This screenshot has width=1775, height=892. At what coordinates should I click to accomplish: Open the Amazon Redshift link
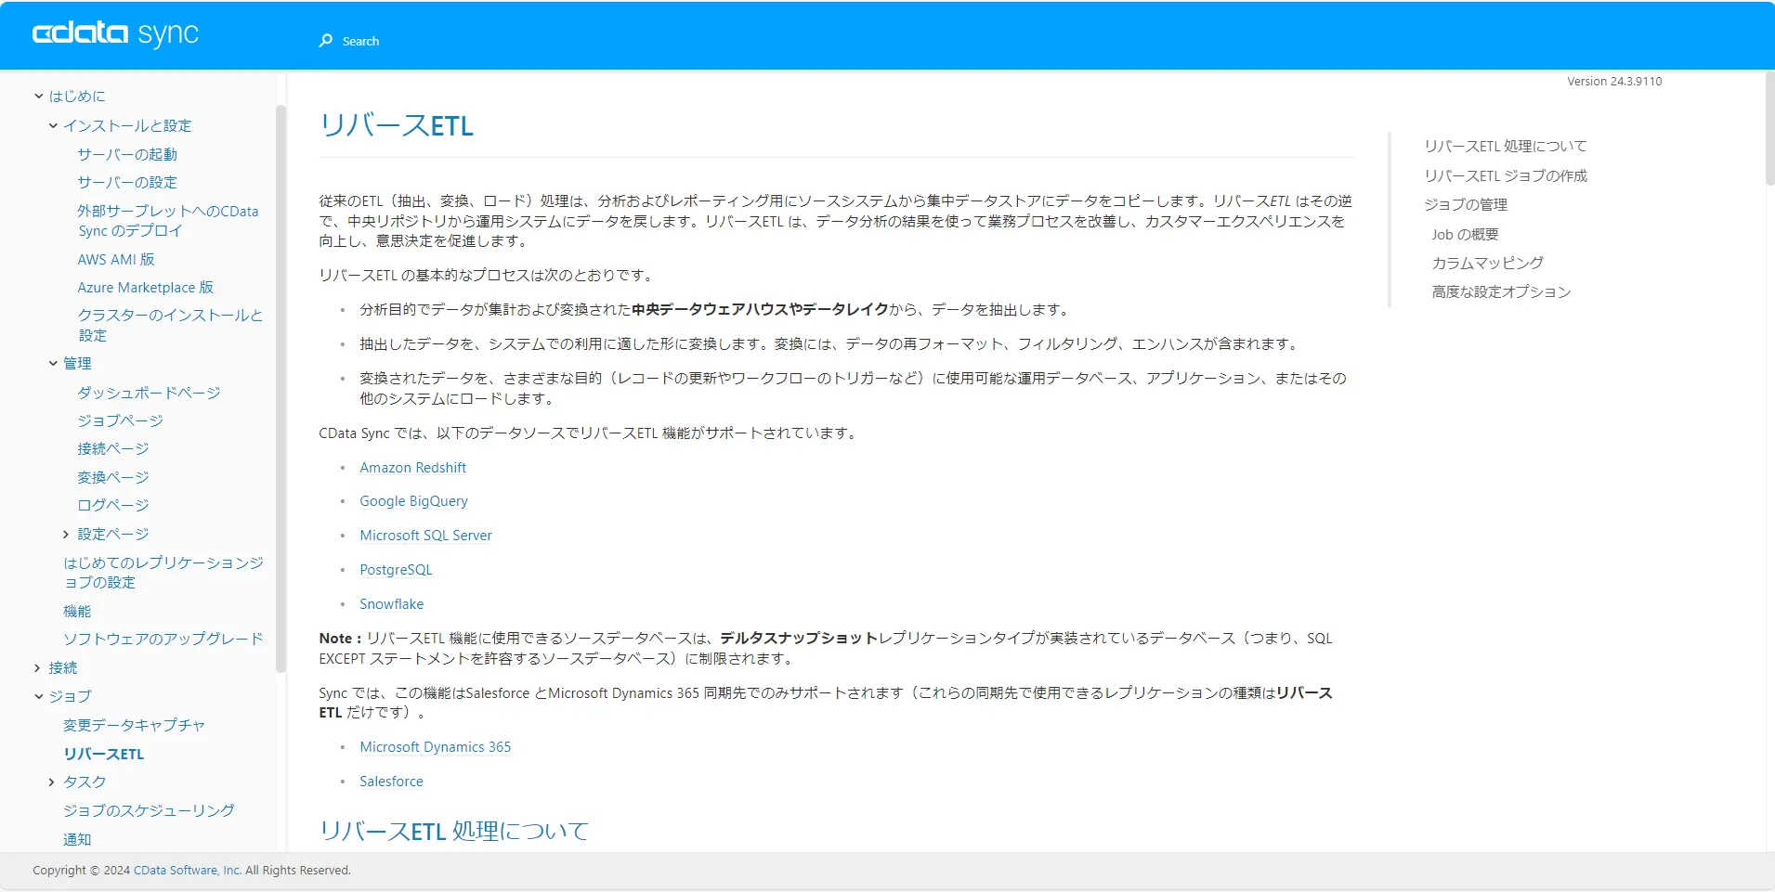pos(413,468)
